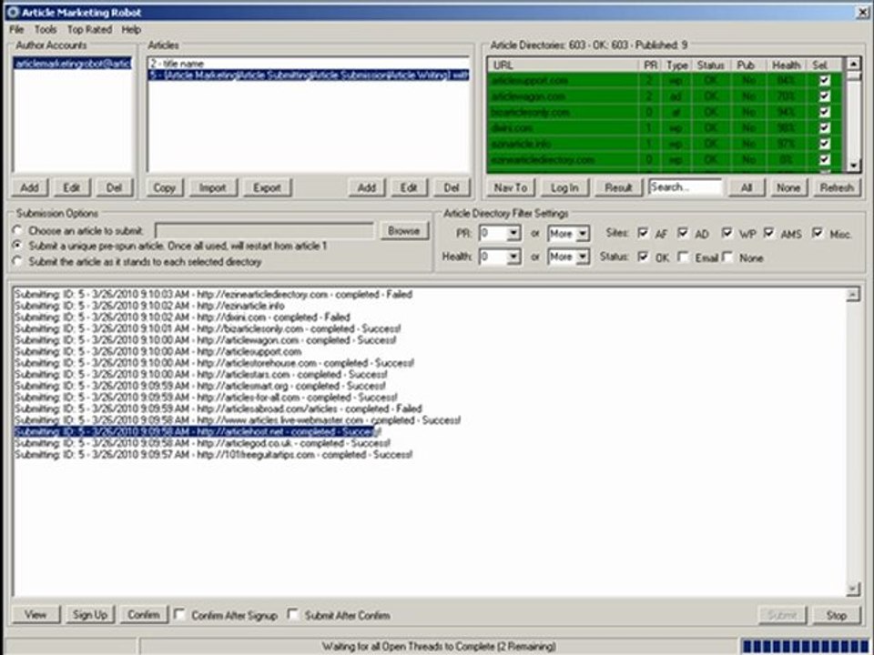874x655 pixels.
Task: Click the Result button
Action: tap(618, 187)
